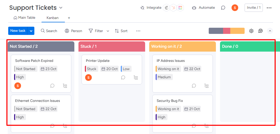
Task: Open the board options three-dot menu in header
Action: click(x=269, y=8)
